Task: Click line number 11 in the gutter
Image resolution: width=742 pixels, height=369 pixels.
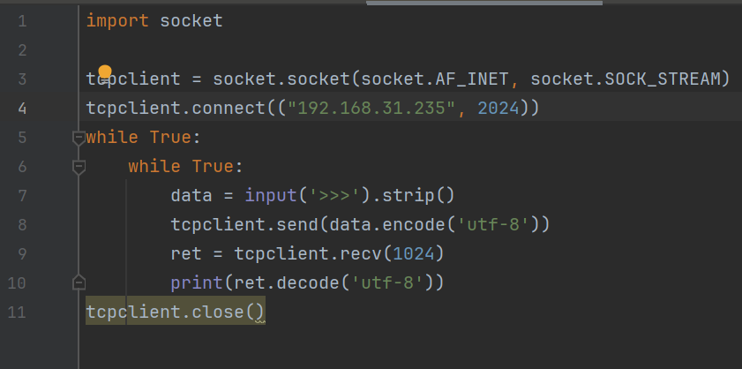Action: (17, 313)
